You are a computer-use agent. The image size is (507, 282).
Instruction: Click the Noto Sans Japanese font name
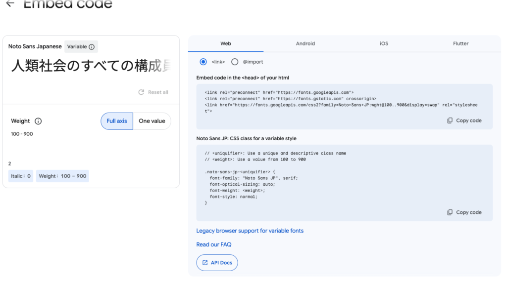pos(35,46)
